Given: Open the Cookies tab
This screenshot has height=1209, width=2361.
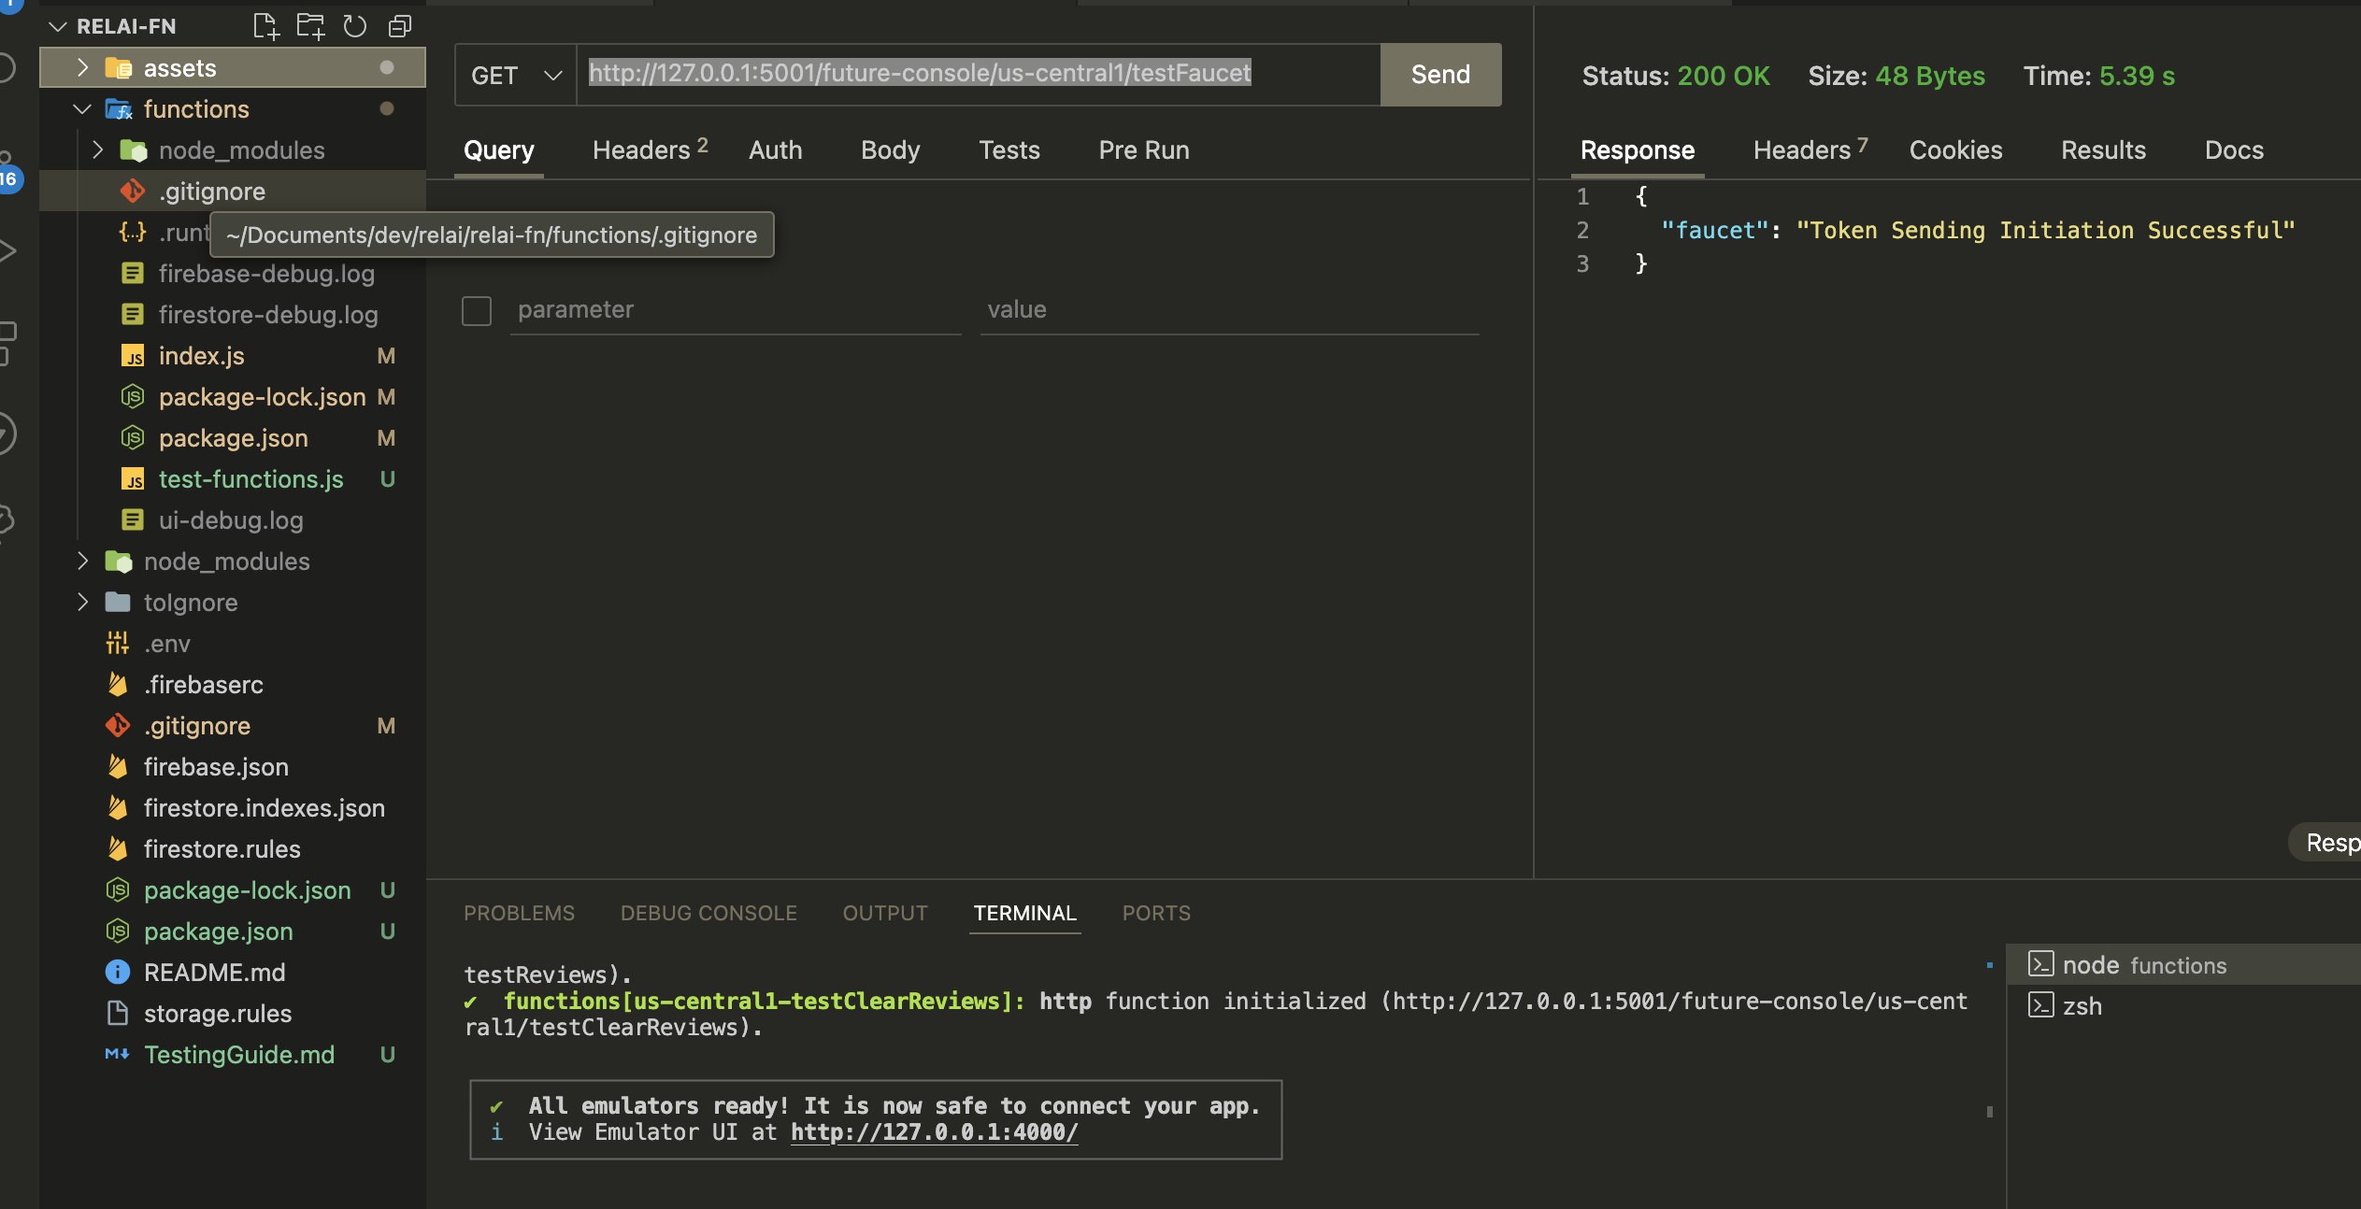Looking at the screenshot, I should [1955, 149].
